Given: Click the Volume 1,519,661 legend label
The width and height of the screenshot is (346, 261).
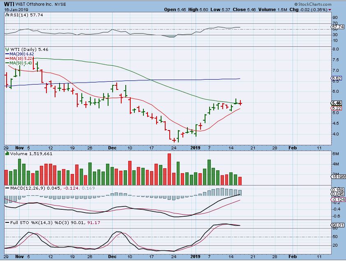Looking at the screenshot, I should pos(31,153).
